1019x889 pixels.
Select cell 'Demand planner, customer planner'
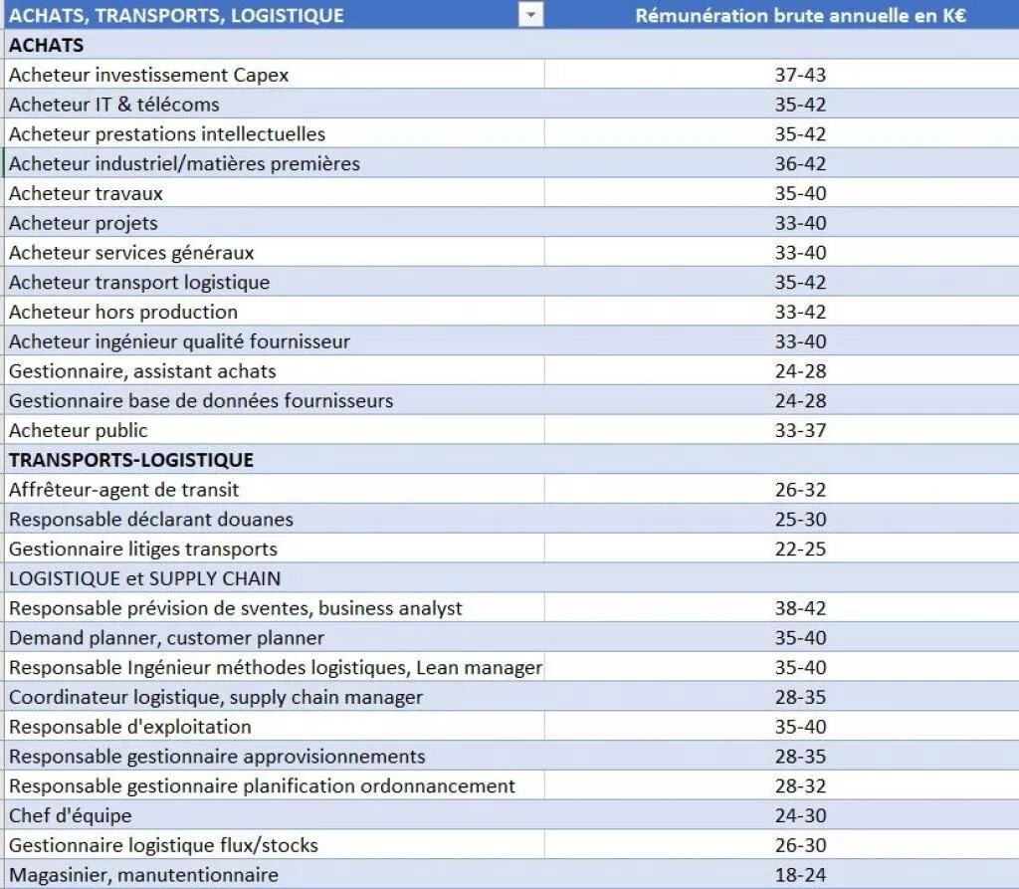point(275,637)
